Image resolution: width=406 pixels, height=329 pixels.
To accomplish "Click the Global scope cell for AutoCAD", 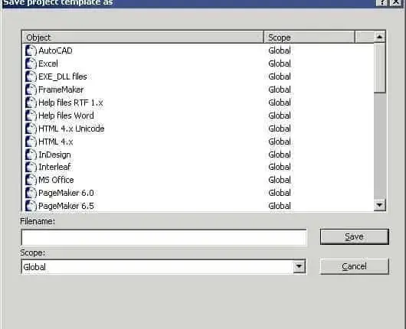I will point(280,50).
